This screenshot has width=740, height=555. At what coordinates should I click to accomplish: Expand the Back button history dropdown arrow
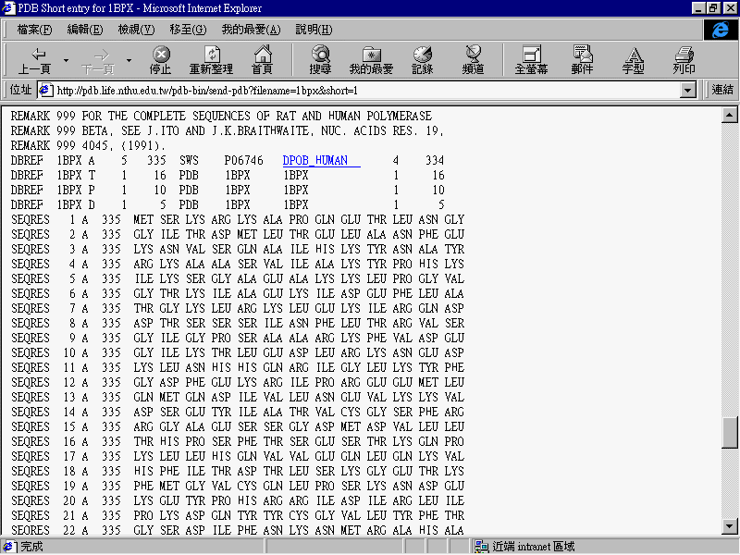pyautogui.click(x=66, y=61)
